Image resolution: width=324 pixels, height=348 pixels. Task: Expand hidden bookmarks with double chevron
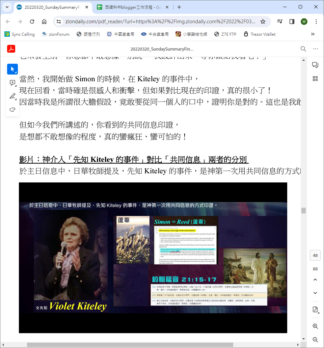click(313, 34)
